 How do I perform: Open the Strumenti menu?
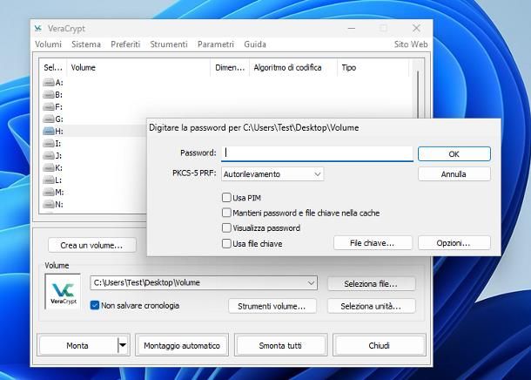pyautogui.click(x=169, y=44)
